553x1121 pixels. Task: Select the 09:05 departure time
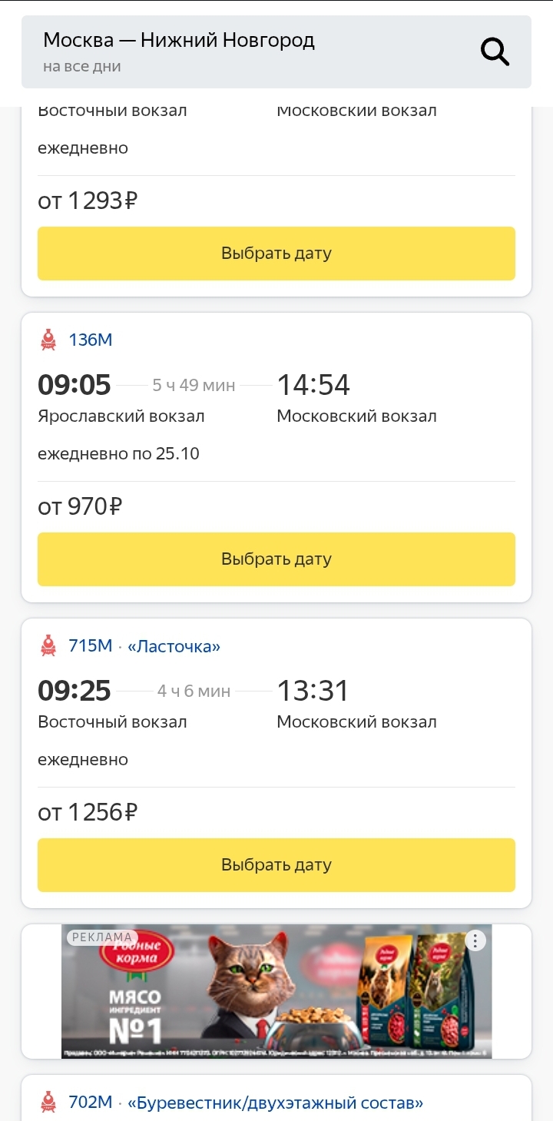point(75,385)
